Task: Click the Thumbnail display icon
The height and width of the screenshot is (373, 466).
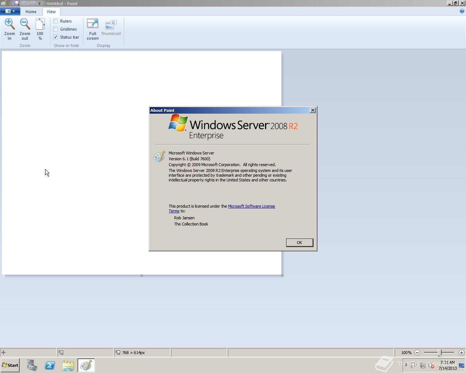Action: tap(111, 25)
